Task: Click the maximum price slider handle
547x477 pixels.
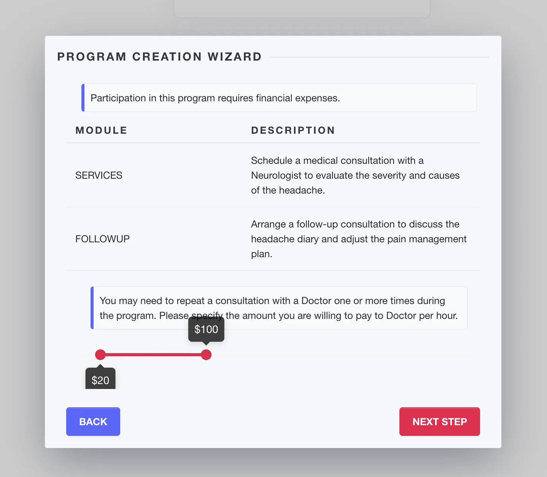Action: click(206, 355)
